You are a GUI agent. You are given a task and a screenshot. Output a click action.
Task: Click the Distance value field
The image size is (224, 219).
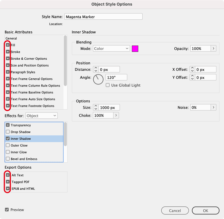coord(109,69)
